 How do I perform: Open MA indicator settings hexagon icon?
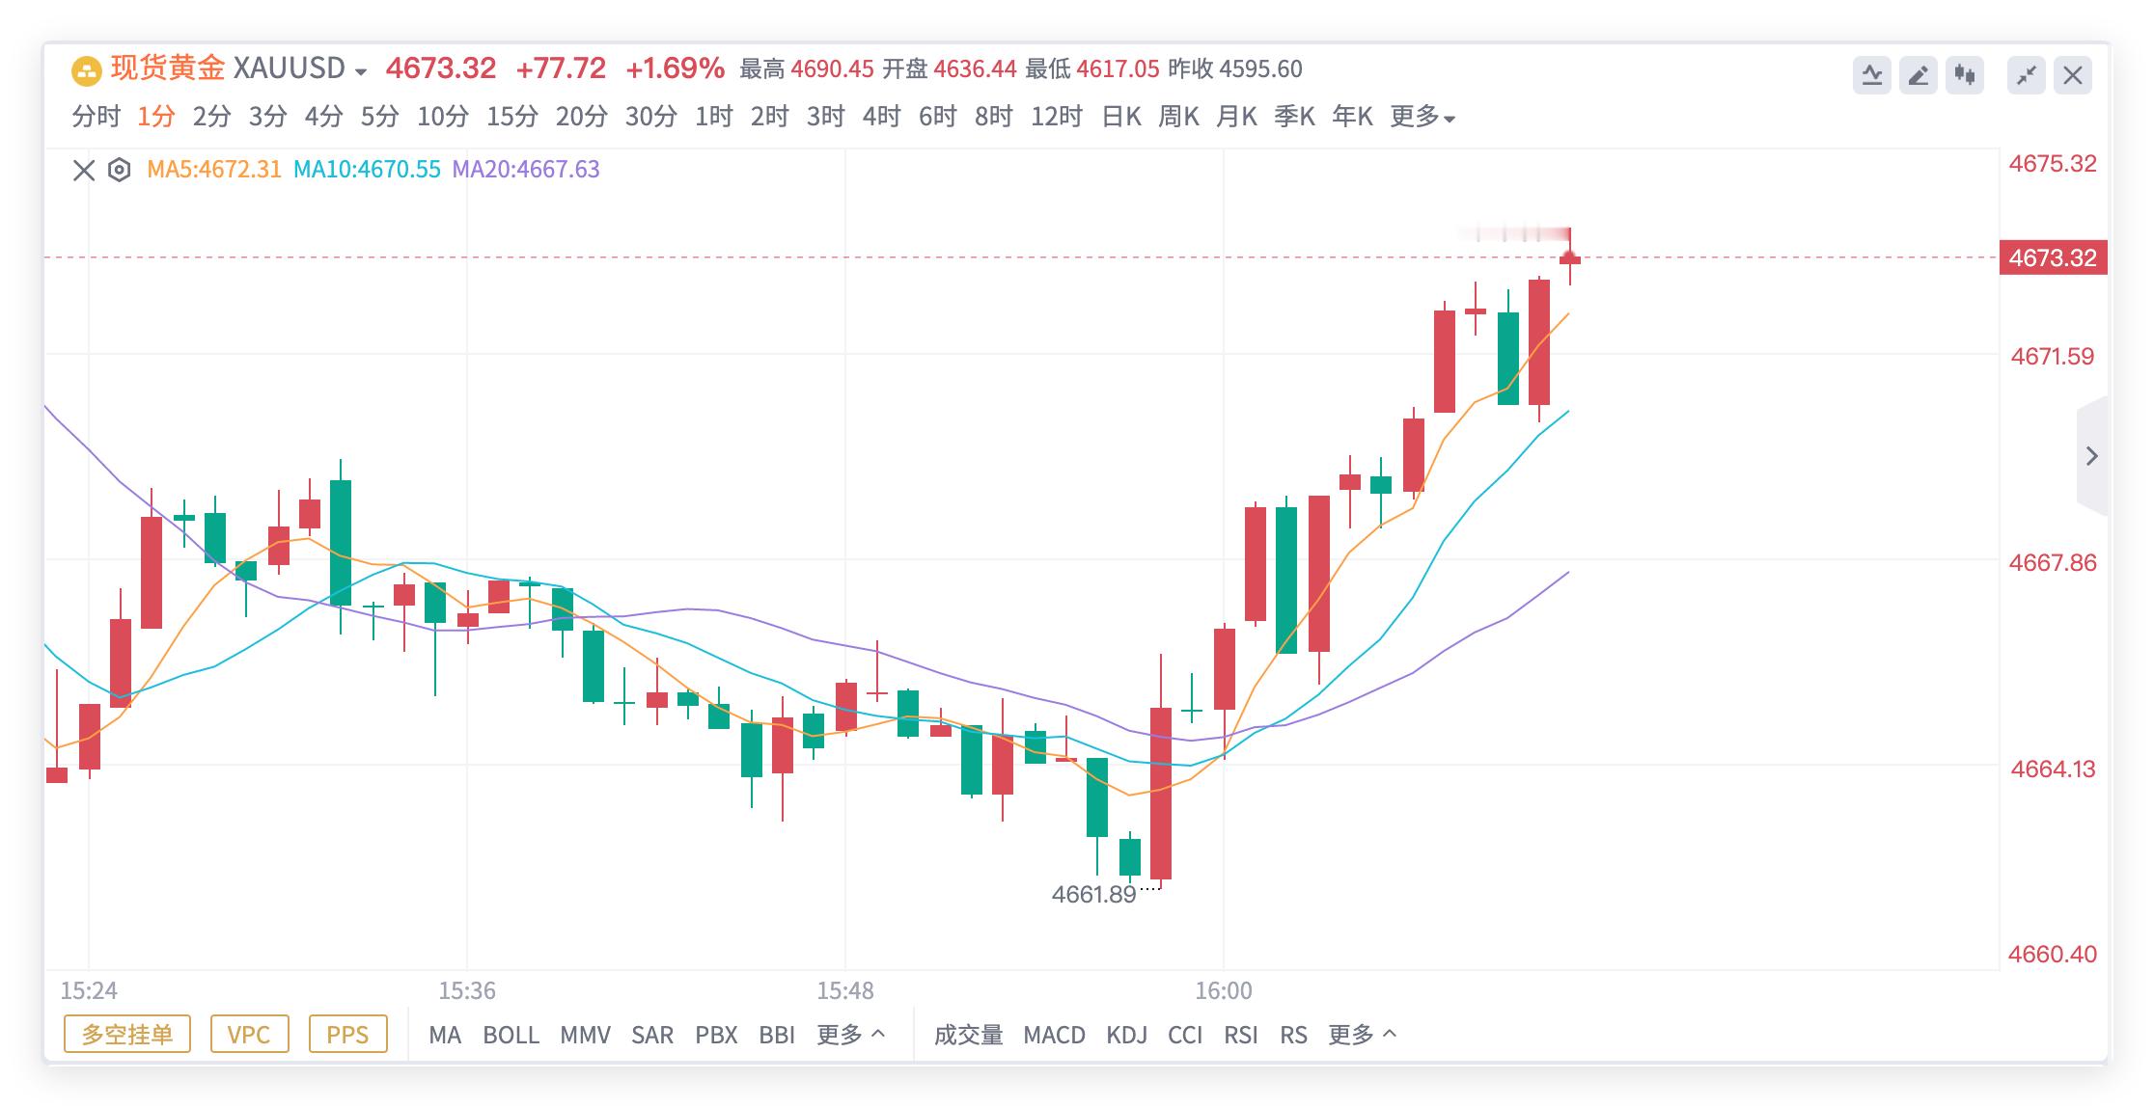[x=119, y=171]
